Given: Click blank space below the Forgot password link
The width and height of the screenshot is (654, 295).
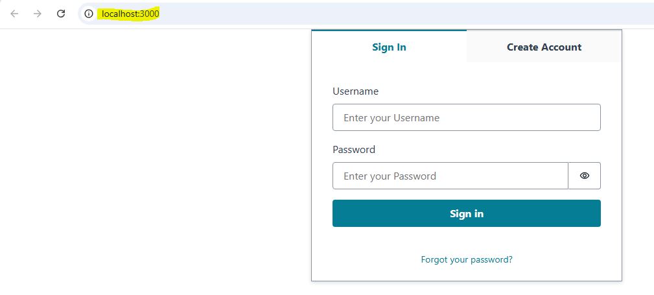Looking at the screenshot, I should [x=467, y=273].
